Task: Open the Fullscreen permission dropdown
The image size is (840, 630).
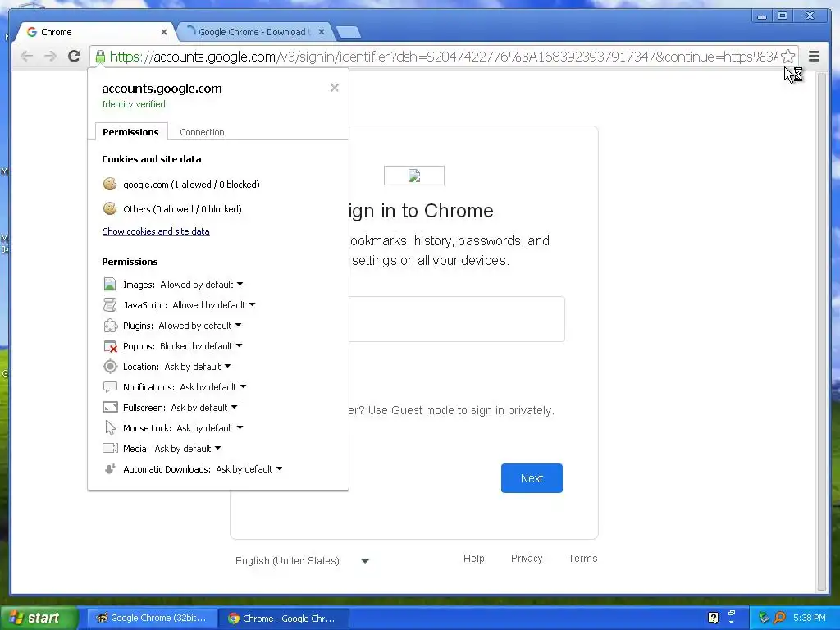Action: (x=203, y=407)
